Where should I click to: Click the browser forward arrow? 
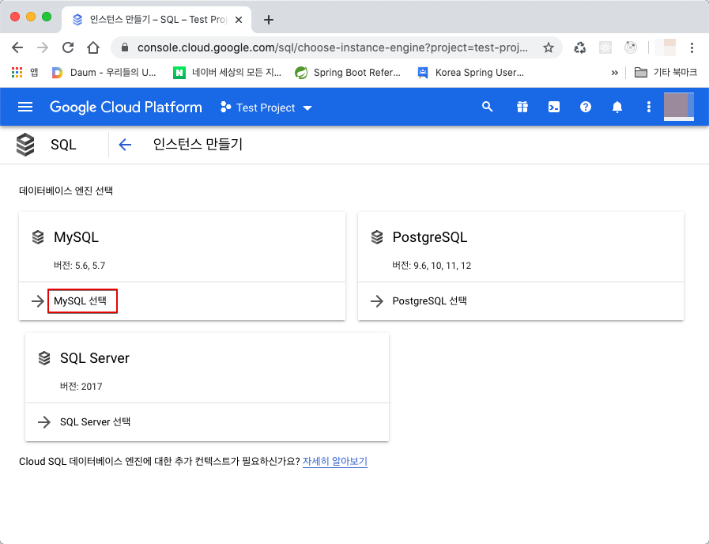[x=43, y=47]
